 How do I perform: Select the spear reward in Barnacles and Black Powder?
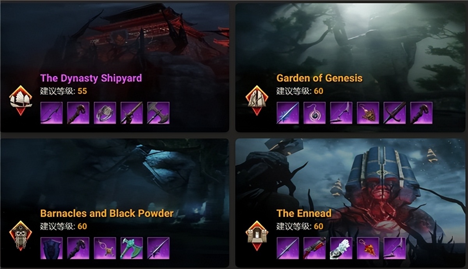pos(158,248)
